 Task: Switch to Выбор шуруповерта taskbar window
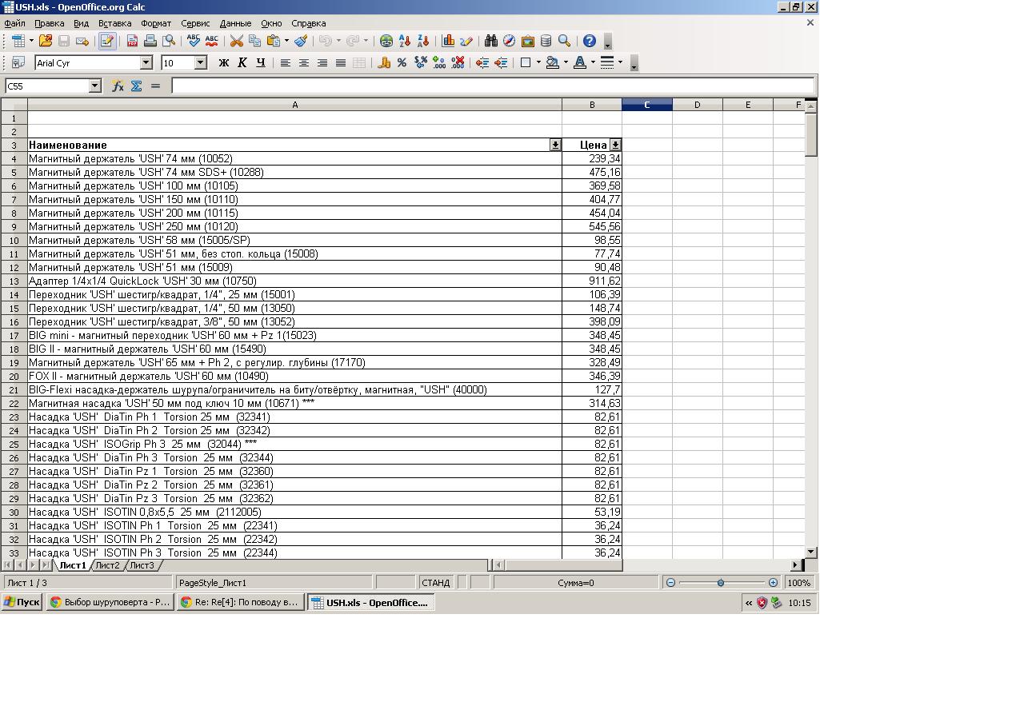(110, 602)
